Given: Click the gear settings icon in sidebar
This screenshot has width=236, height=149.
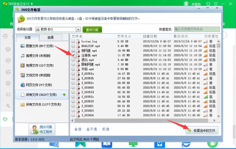Looking at the screenshot, I should [8, 83].
